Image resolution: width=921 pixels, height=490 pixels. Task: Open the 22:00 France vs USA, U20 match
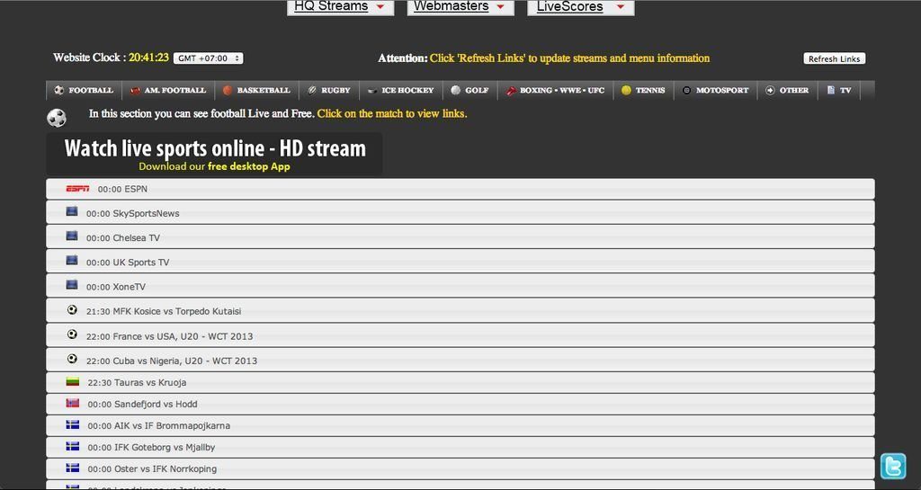coord(460,335)
